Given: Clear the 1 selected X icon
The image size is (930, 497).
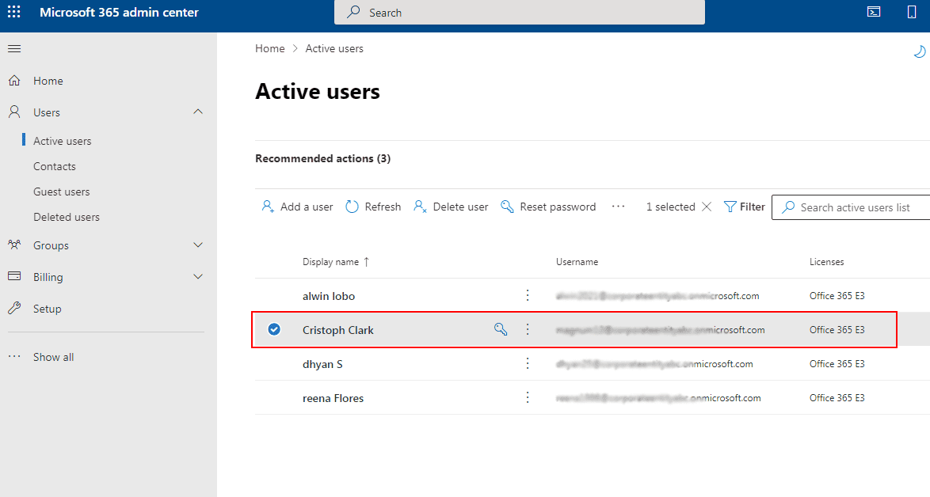Looking at the screenshot, I should click(x=707, y=207).
